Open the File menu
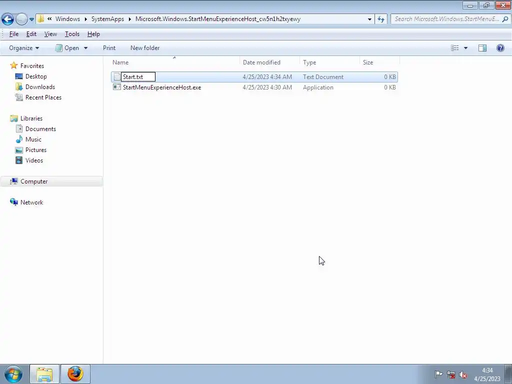 13,34
